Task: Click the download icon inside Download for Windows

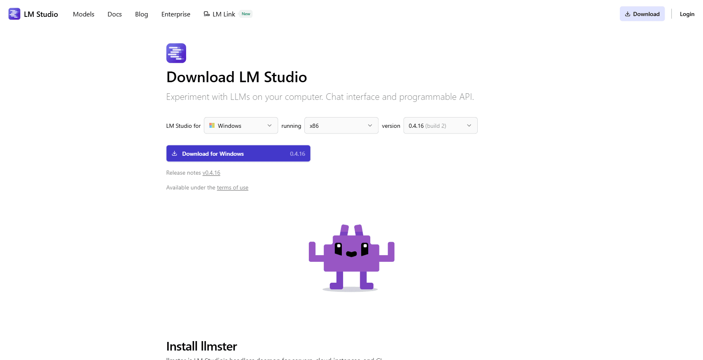Action: coord(175,153)
